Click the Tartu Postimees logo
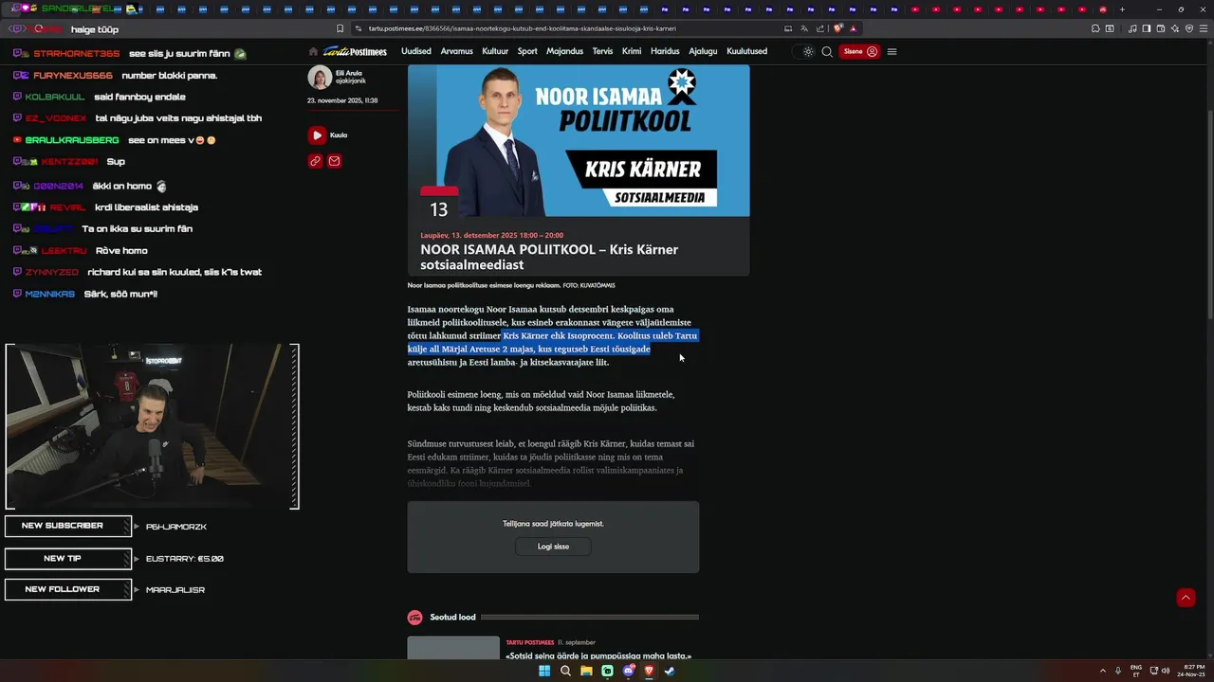This screenshot has height=682, width=1214. coord(355,51)
